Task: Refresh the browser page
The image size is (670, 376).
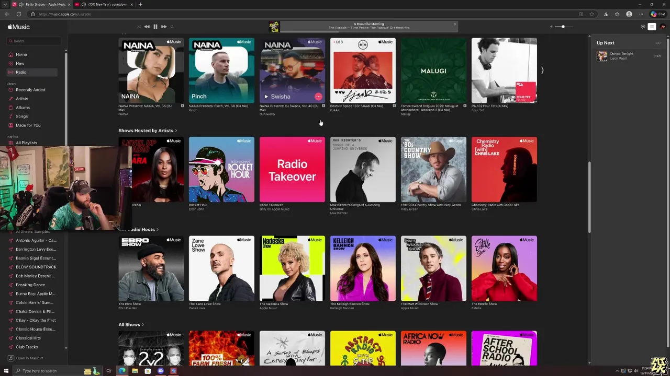Action: (x=19, y=14)
